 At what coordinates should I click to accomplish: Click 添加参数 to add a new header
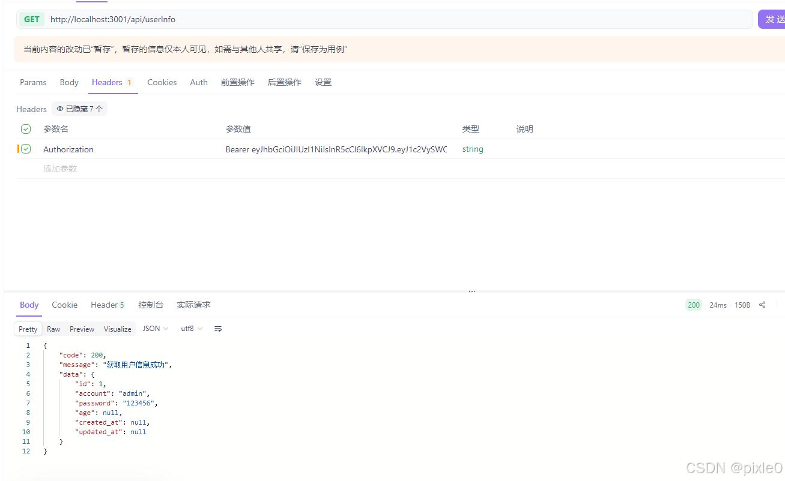click(x=59, y=169)
